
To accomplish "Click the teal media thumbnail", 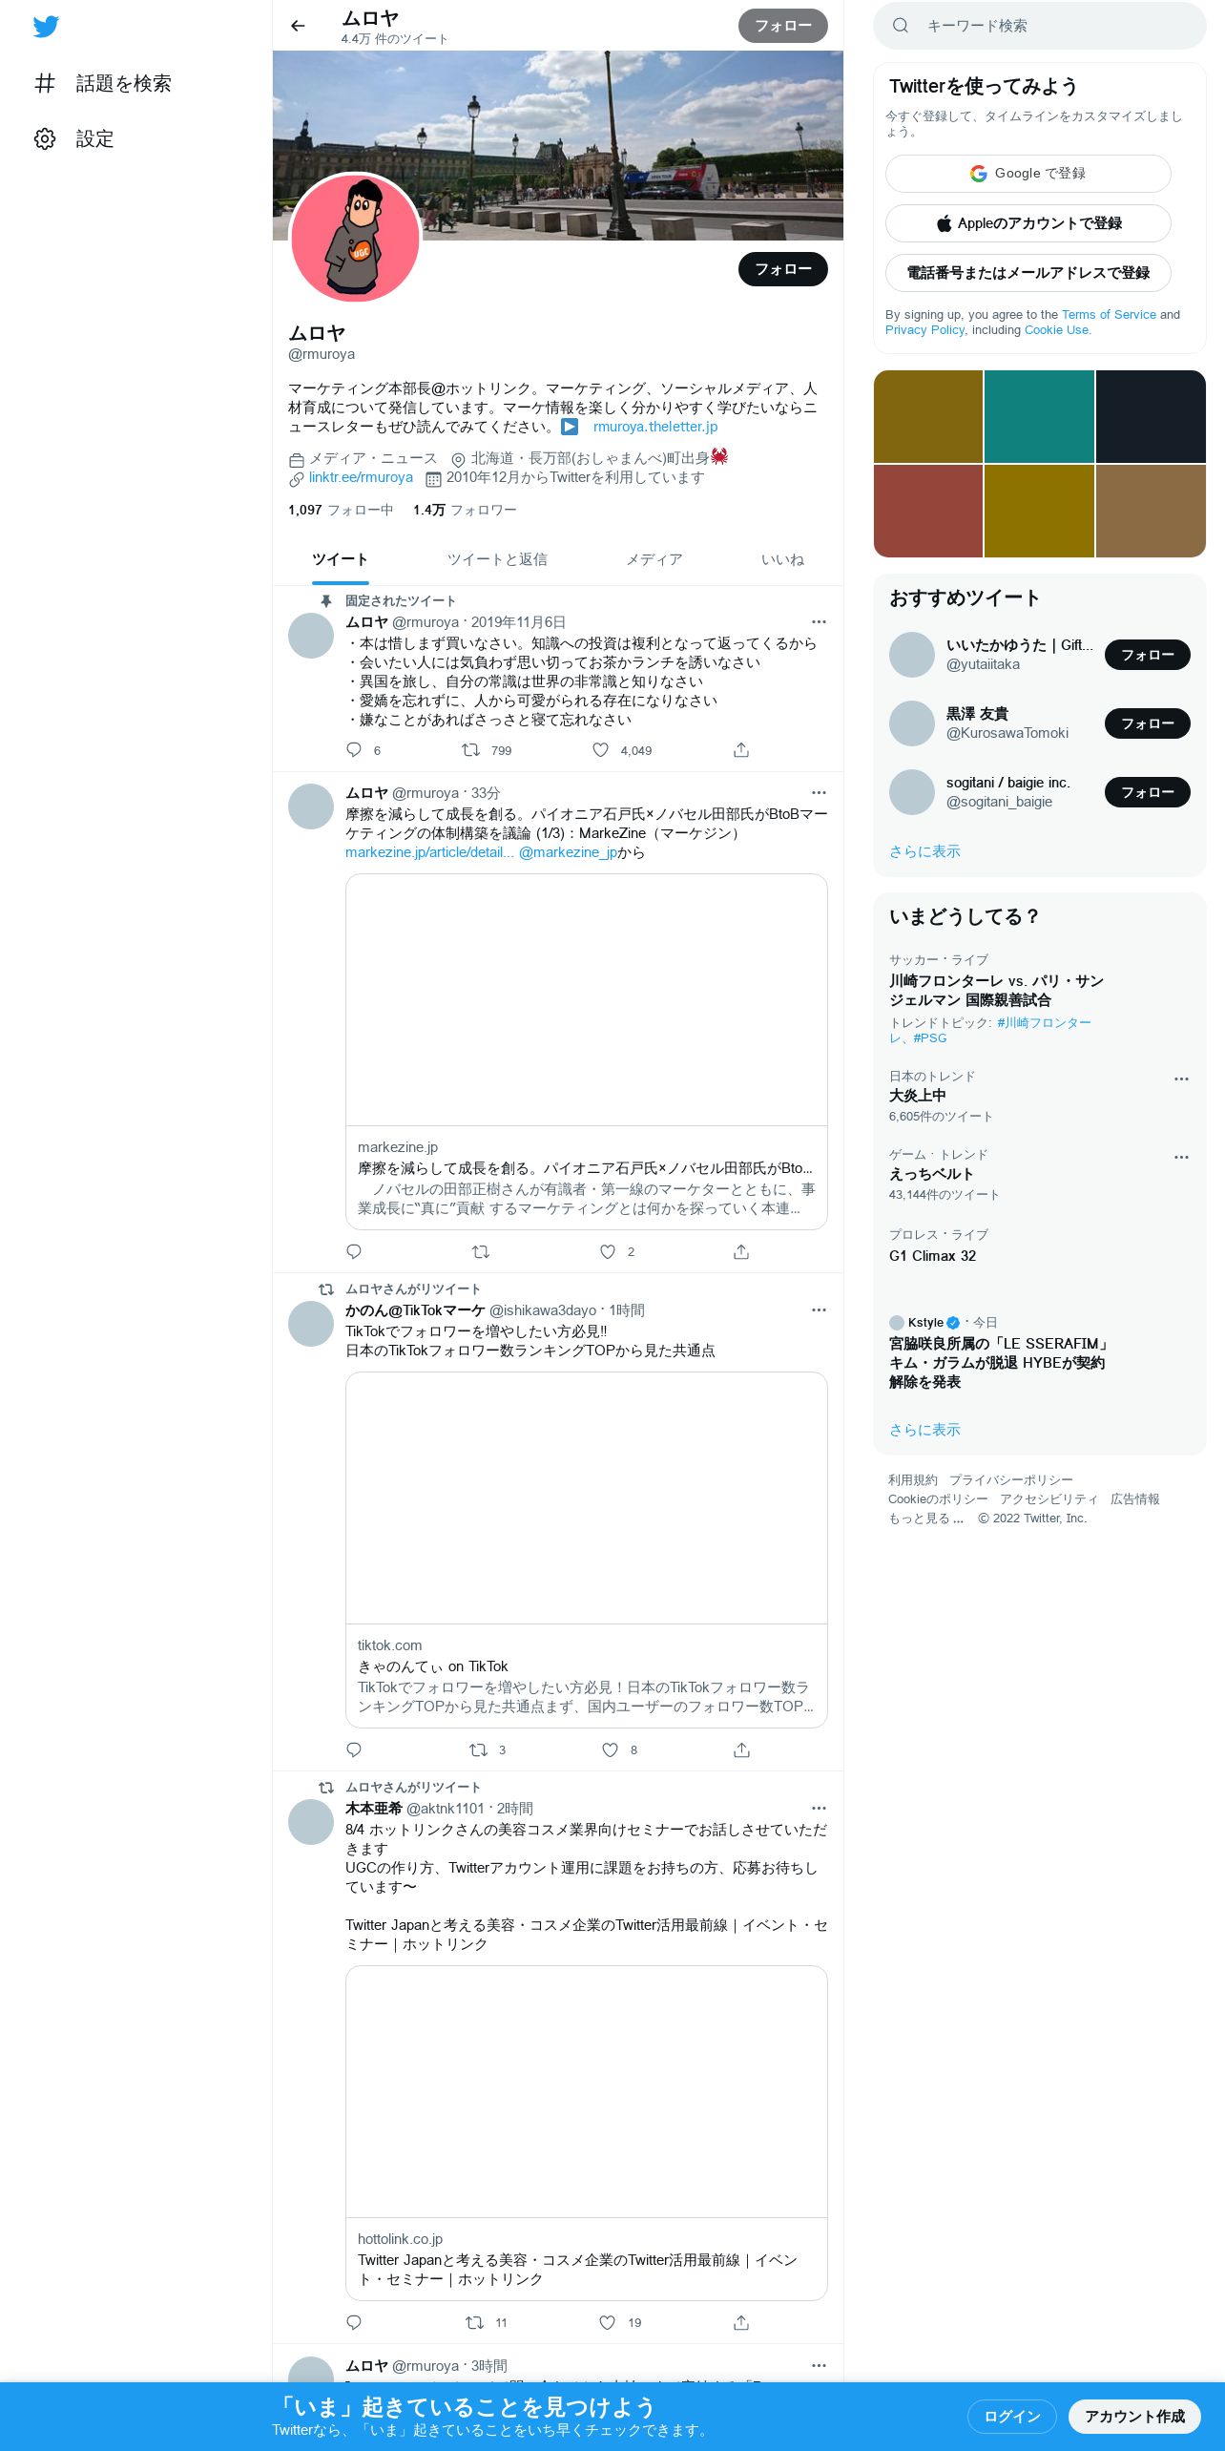I will pos(1039,416).
